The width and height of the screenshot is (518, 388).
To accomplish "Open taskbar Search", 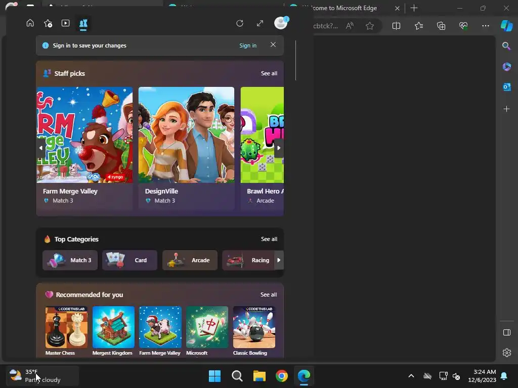I will coord(237,376).
